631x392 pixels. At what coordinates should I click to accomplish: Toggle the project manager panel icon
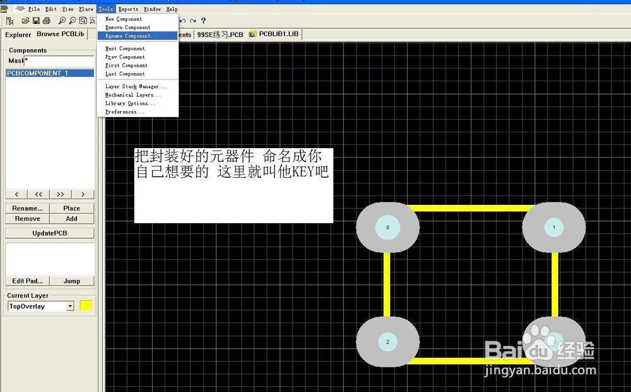click(10, 21)
